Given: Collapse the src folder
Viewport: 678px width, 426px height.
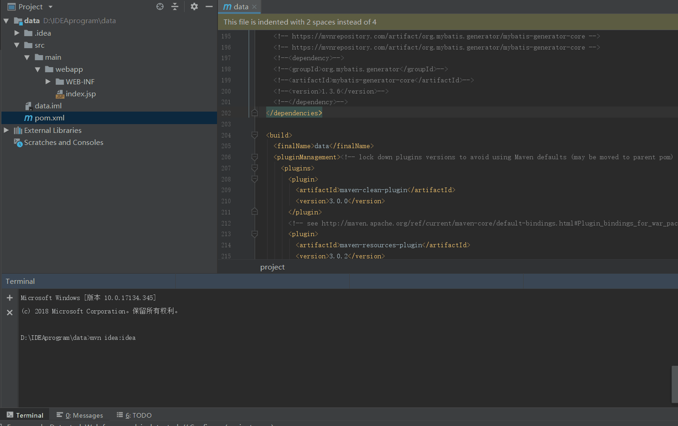Looking at the screenshot, I should coord(17,45).
